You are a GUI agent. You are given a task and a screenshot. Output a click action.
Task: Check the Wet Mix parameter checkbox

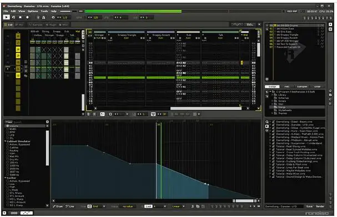pos(8,156)
